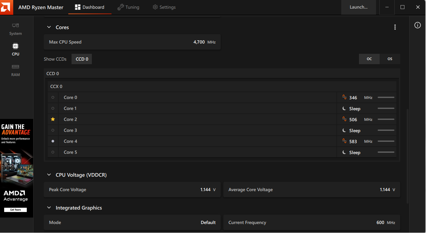The height and width of the screenshot is (233, 426).
Task: Click the sleep moon icon for Core 1
Action: pyautogui.click(x=344, y=109)
